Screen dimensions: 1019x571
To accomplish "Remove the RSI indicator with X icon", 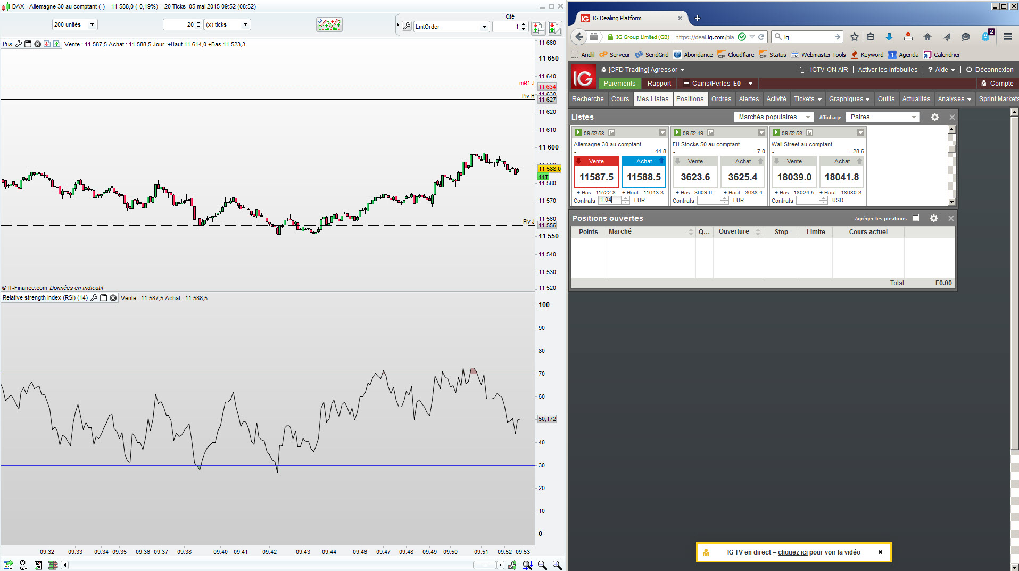I will (113, 298).
